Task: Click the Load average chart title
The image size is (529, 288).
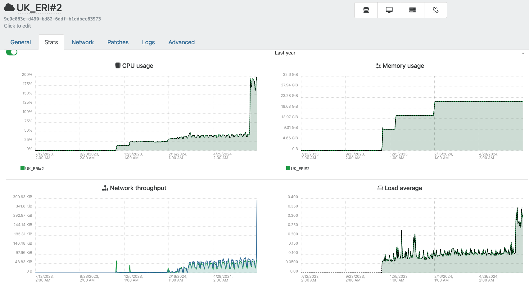Action: point(403,188)
